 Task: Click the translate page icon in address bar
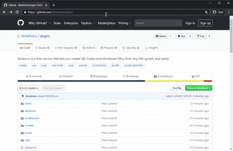point(206,12)
